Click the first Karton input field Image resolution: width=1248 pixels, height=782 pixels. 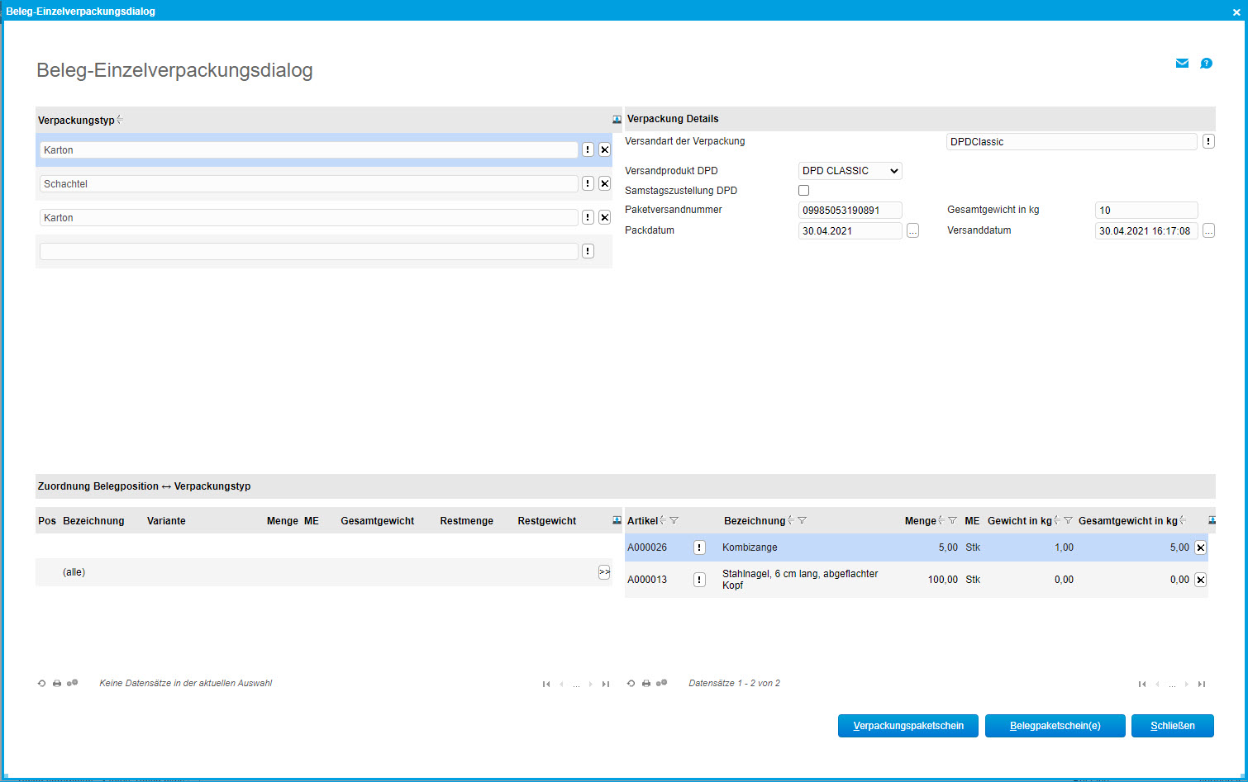pyautogui.click(x=308, y=149)
